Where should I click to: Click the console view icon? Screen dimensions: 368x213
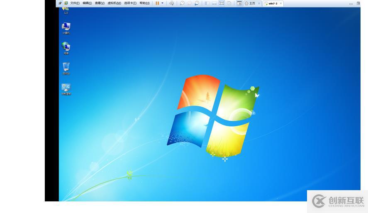pos(239,3)
